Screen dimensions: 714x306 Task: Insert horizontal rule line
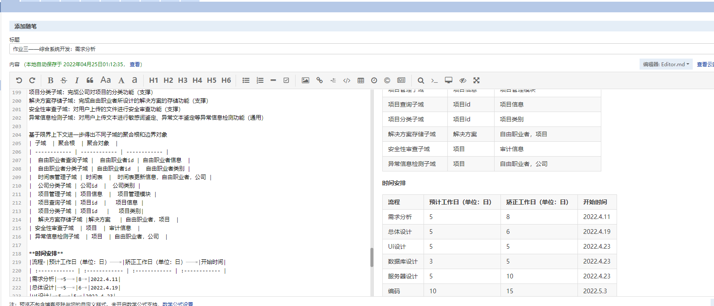(x=273, y=80)
